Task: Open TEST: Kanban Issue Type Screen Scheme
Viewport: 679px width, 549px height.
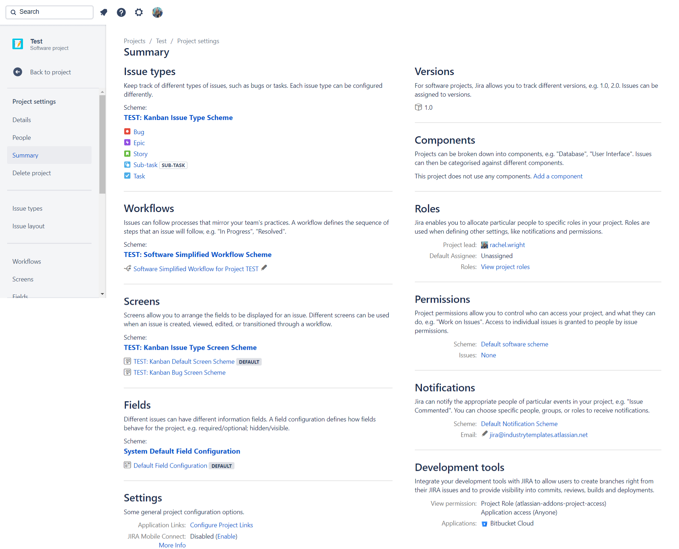Action: tap(190, 347)
